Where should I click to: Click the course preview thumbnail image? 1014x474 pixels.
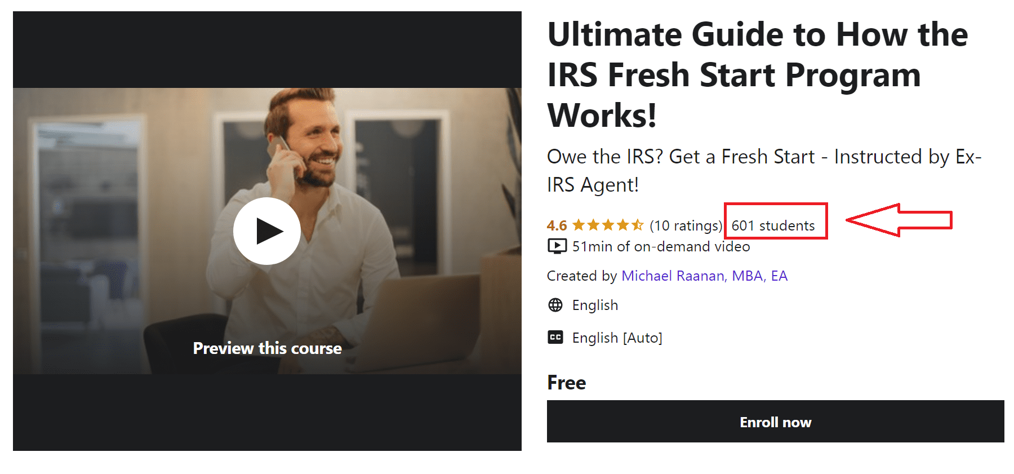tap(267, 231)
